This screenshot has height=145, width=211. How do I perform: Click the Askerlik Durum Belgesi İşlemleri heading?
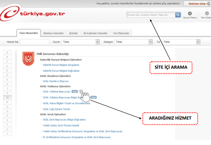[x=61, y=60]
